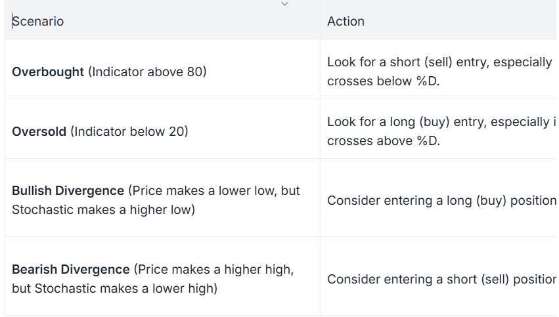Click the text 'Indicator above 80'
Screen dimensions: 559x317
click(147, 72)
